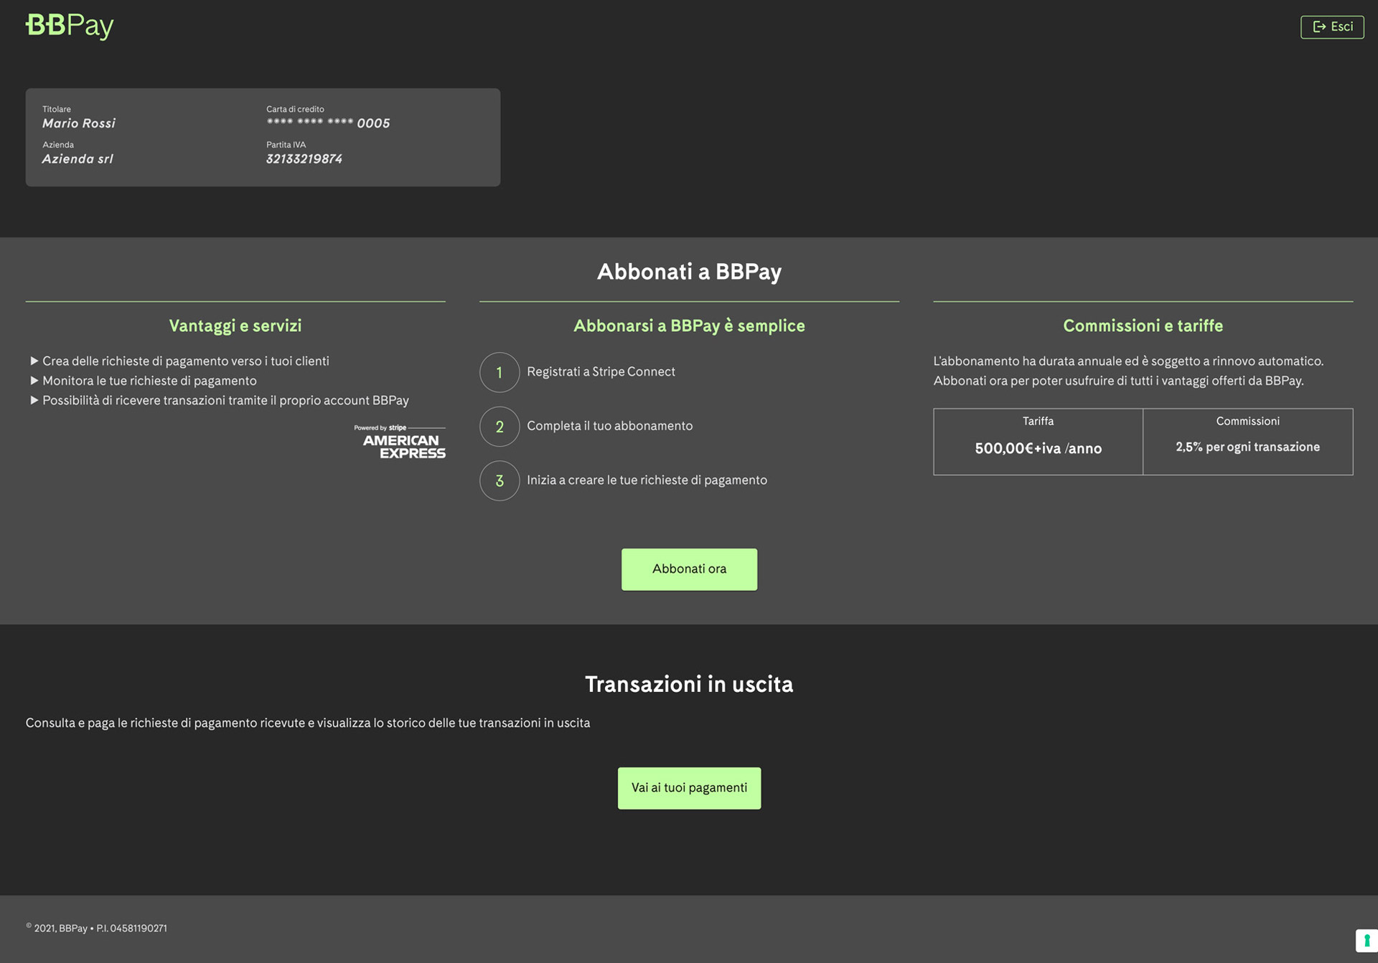The image size is (1378, 963).
Task: Click the Vantaggi e servizi heading
Action: 235,326
